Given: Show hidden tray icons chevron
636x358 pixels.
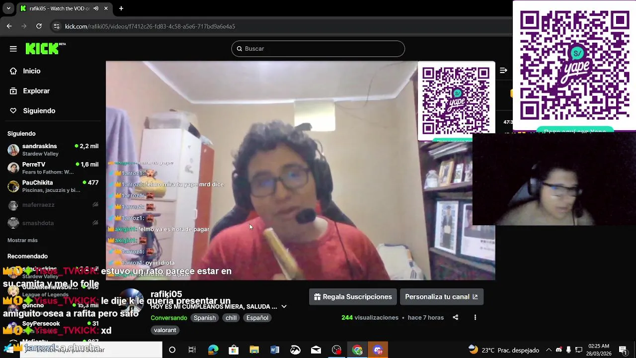Looking at the screenshot, I should pos(549,350).
